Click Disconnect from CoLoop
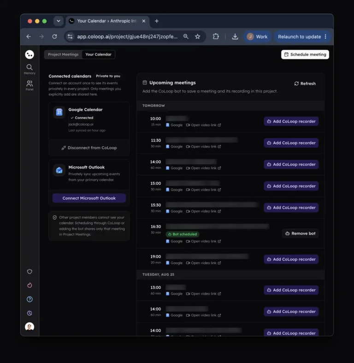Screen dimensions: 354x363 point(89,148)
